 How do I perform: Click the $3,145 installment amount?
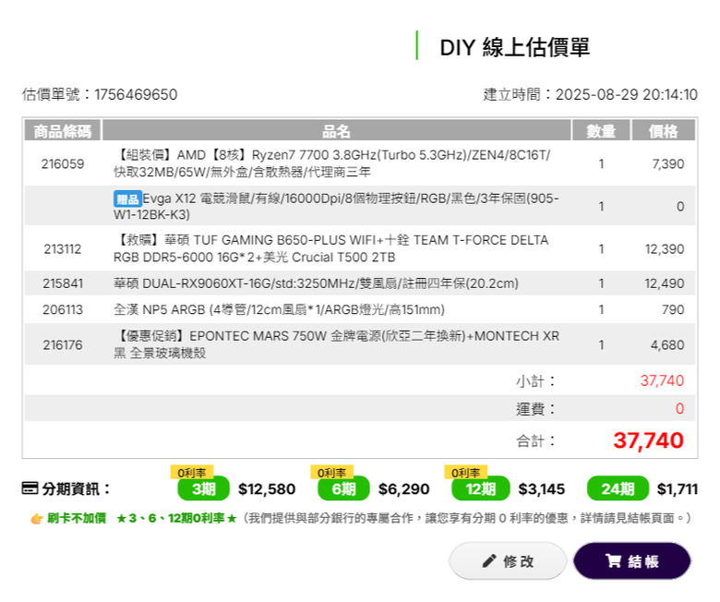[x=541, y=489]
